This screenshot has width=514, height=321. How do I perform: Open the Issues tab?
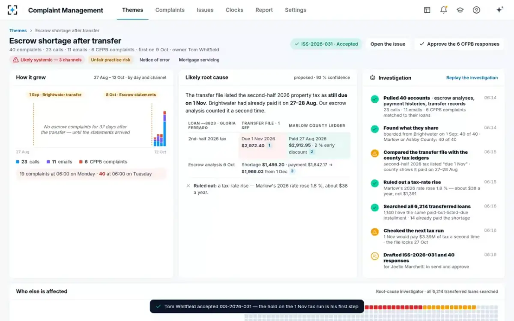coord(205,10)
